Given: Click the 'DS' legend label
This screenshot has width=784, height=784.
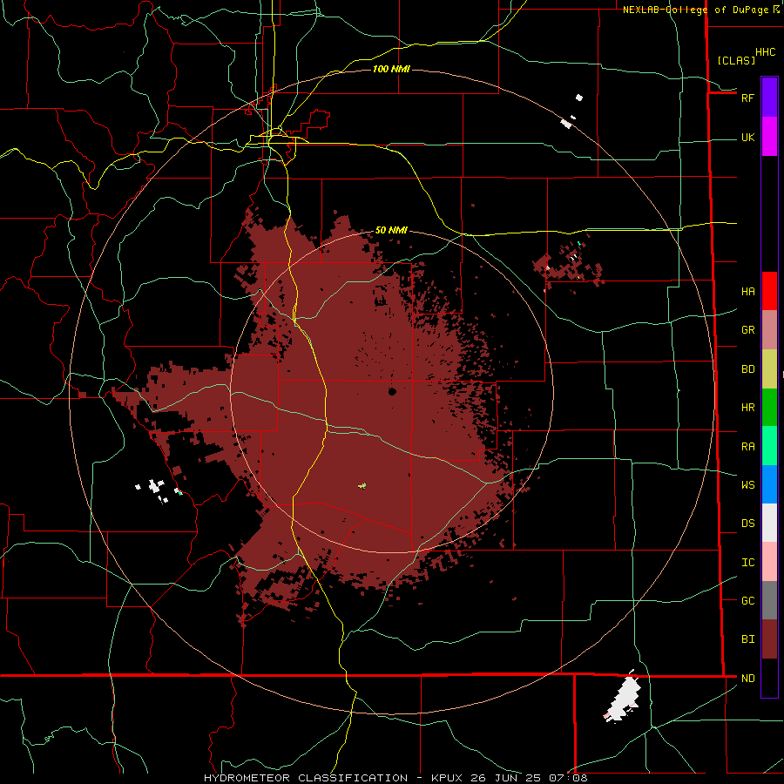Looking at the screenshot, I should pos(747,524).
